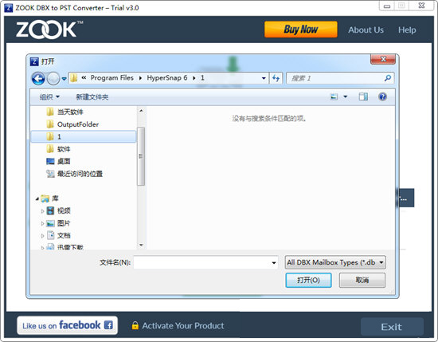Screen dimensions: 438x342
Task: Open the dialog help question mark icon
Action: (x=382, y=96)
